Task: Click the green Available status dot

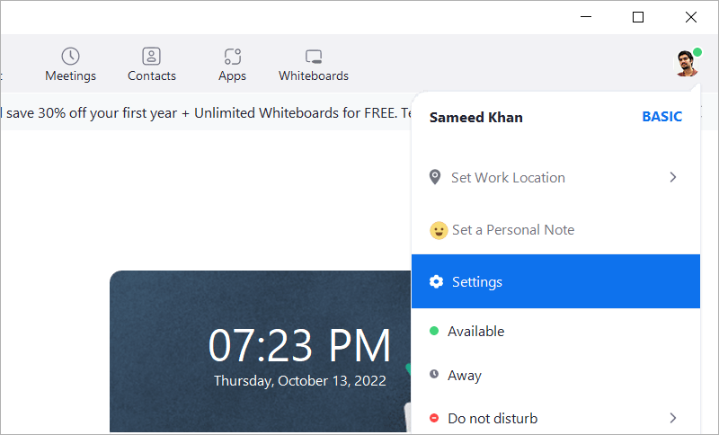Action: click(434, 331)
